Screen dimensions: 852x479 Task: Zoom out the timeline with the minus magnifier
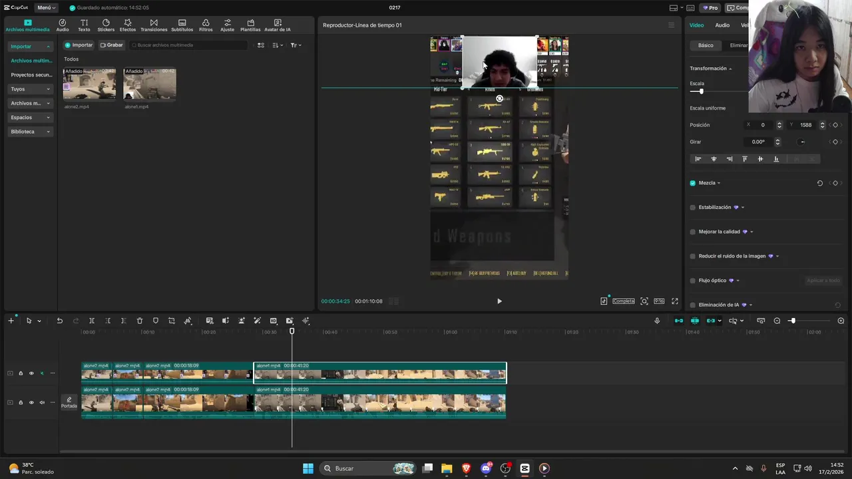click(x=777, y=321)
